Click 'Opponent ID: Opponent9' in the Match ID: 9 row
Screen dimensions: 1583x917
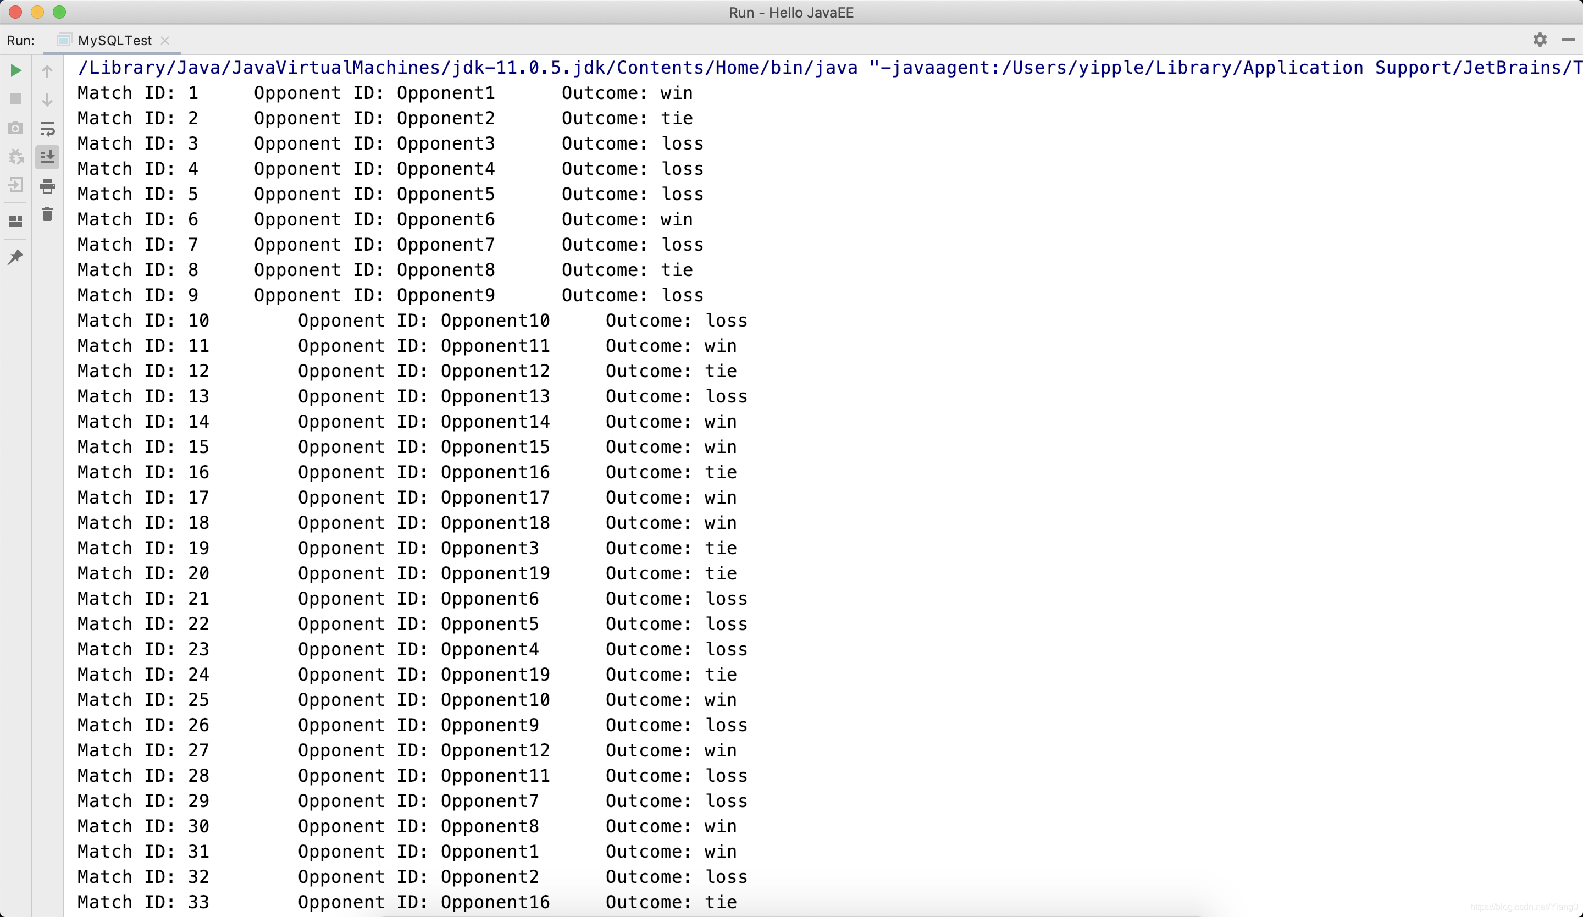pyautogui.click(x=374, y=295)
